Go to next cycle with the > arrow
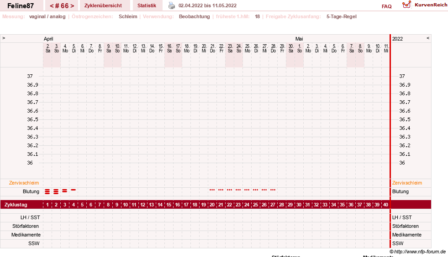Image resolution: width=448 pixels, height=257 pixels. tap(72, 6)
